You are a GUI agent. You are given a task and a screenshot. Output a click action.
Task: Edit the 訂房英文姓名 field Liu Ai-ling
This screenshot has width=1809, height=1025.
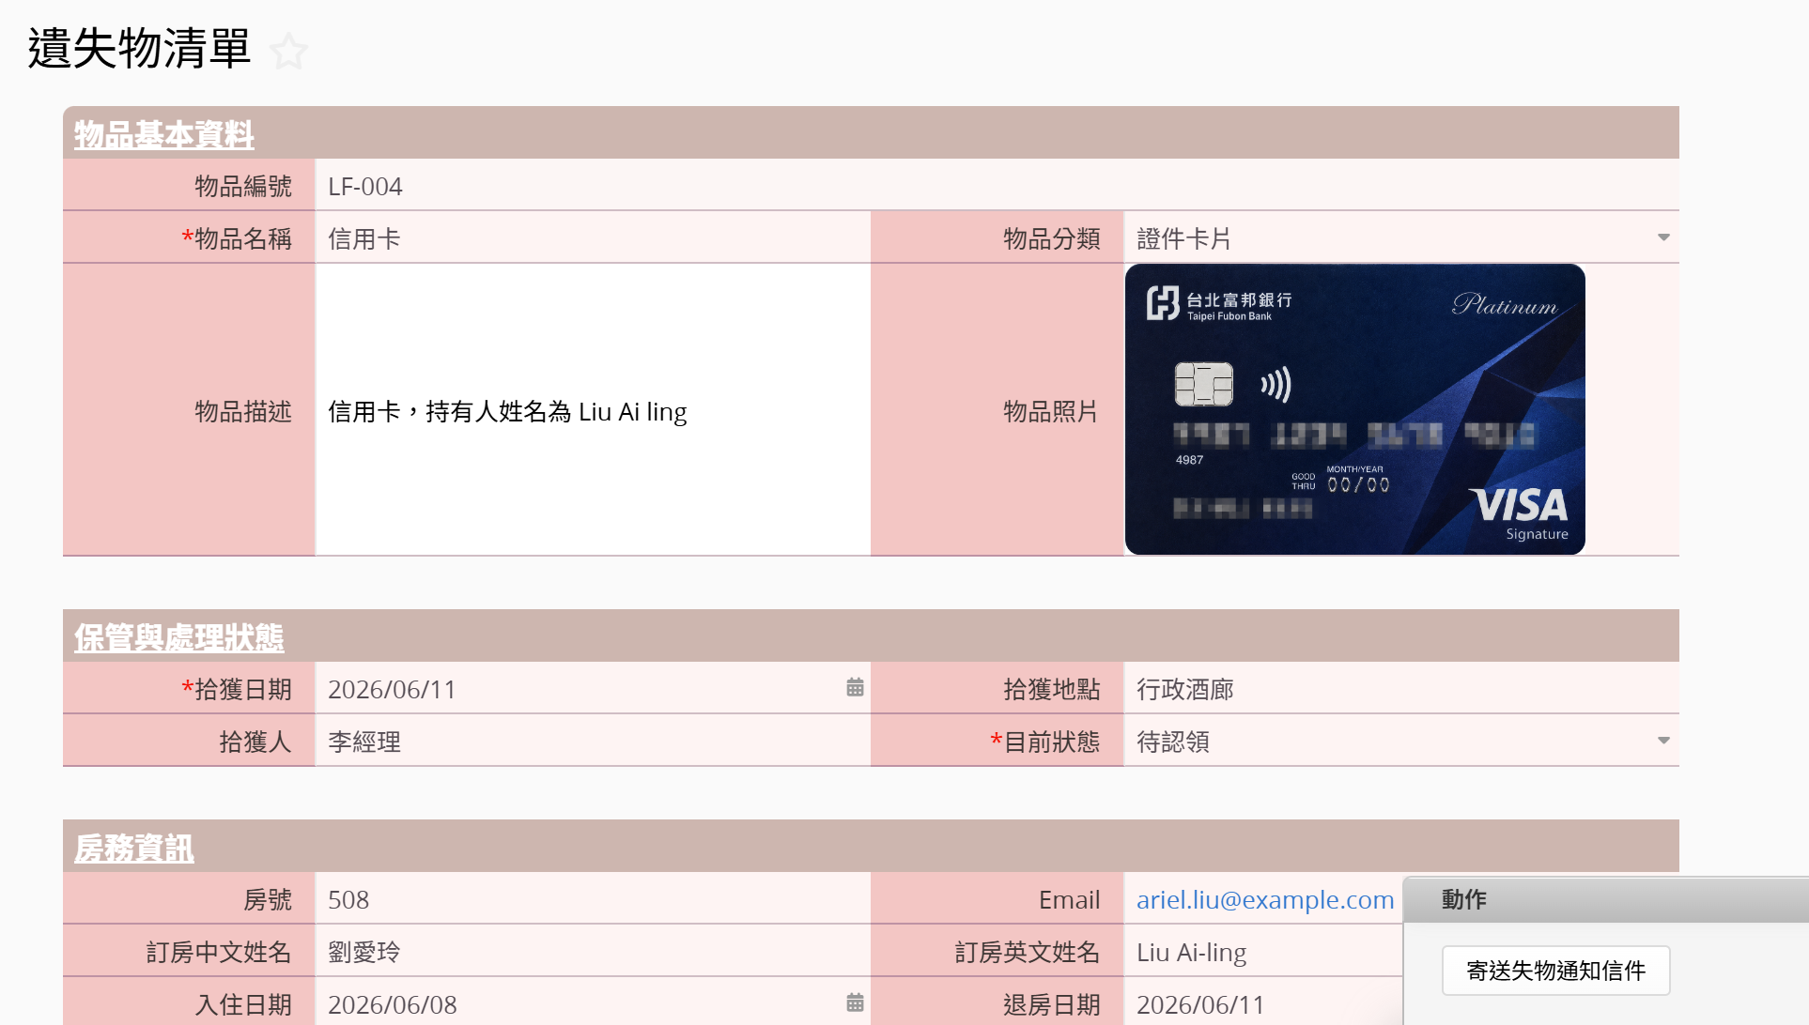click(1263, 952)
